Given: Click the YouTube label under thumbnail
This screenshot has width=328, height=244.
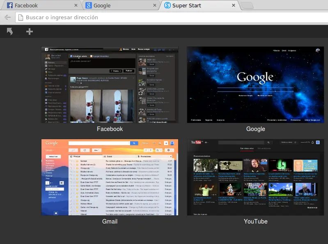Looking at the screenshot, I should coord(256,221).
